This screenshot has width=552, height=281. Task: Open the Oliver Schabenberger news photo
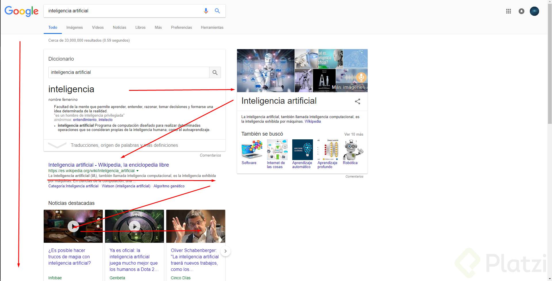click(x=196, y=226)
